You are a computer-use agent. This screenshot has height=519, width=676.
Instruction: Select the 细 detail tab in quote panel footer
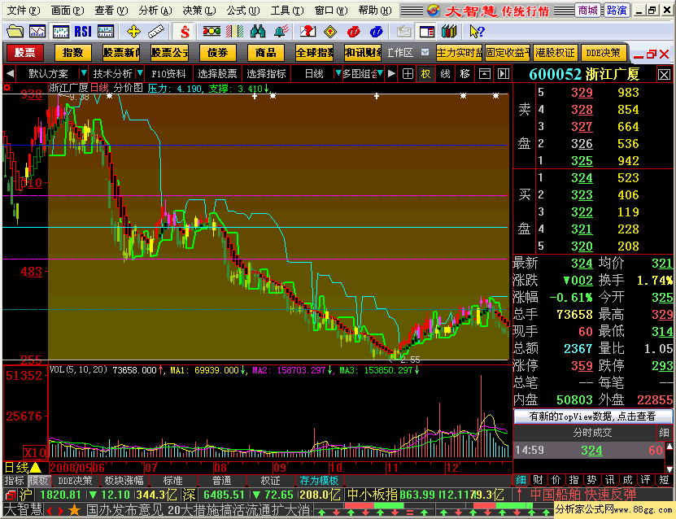[521, 480]
